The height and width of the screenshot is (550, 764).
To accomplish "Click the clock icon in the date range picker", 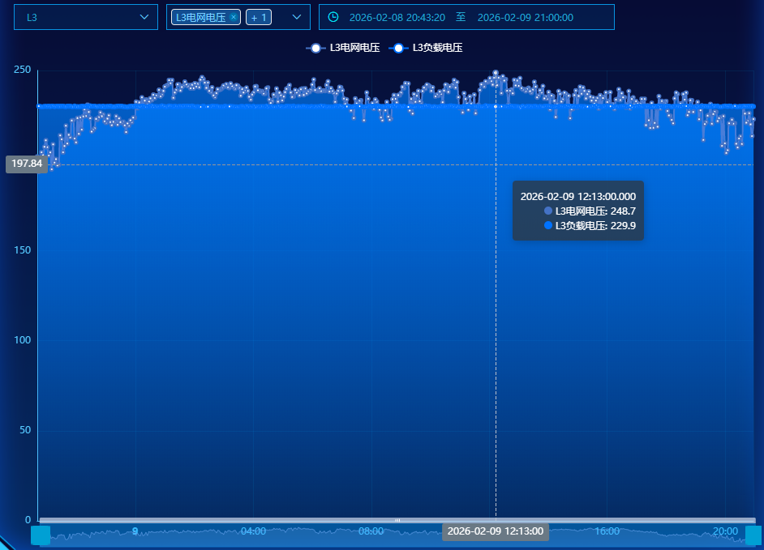I will click(333, 17).
